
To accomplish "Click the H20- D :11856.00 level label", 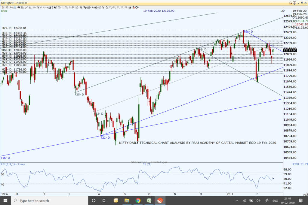I will (14, 65).
